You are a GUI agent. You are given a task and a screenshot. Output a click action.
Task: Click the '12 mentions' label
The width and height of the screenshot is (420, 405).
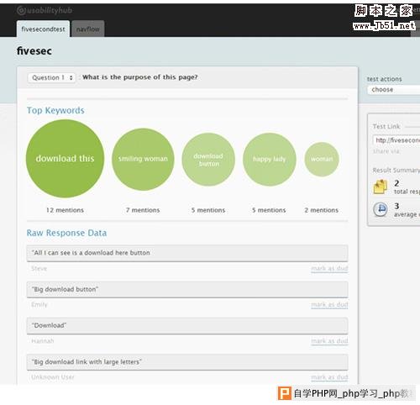(65, 210)
